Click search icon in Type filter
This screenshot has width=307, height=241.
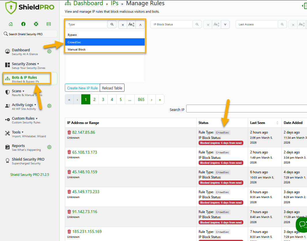(x=112, y=25)
